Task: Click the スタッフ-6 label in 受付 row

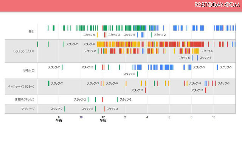Action: coord(89,35)
